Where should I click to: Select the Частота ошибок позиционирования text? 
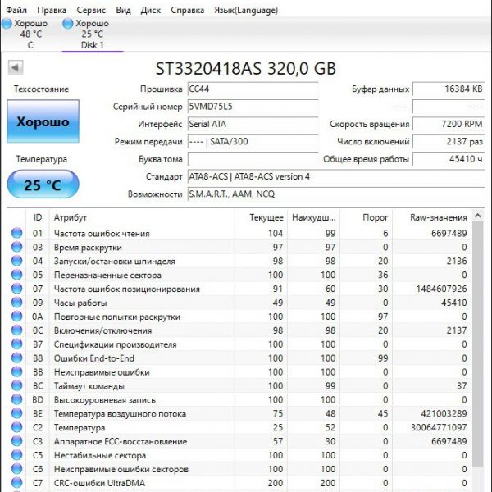[127, 289]
